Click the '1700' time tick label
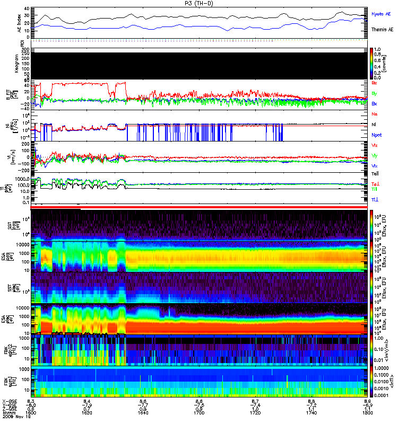The width and height of the screenshot is (398, 424). click(199, 413)
